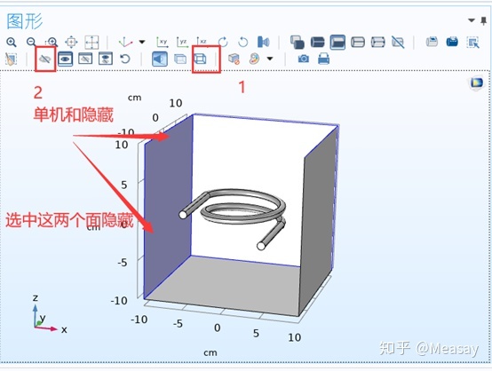
Task: Click the Zoom Out magnifier icon
Action: 31,42
